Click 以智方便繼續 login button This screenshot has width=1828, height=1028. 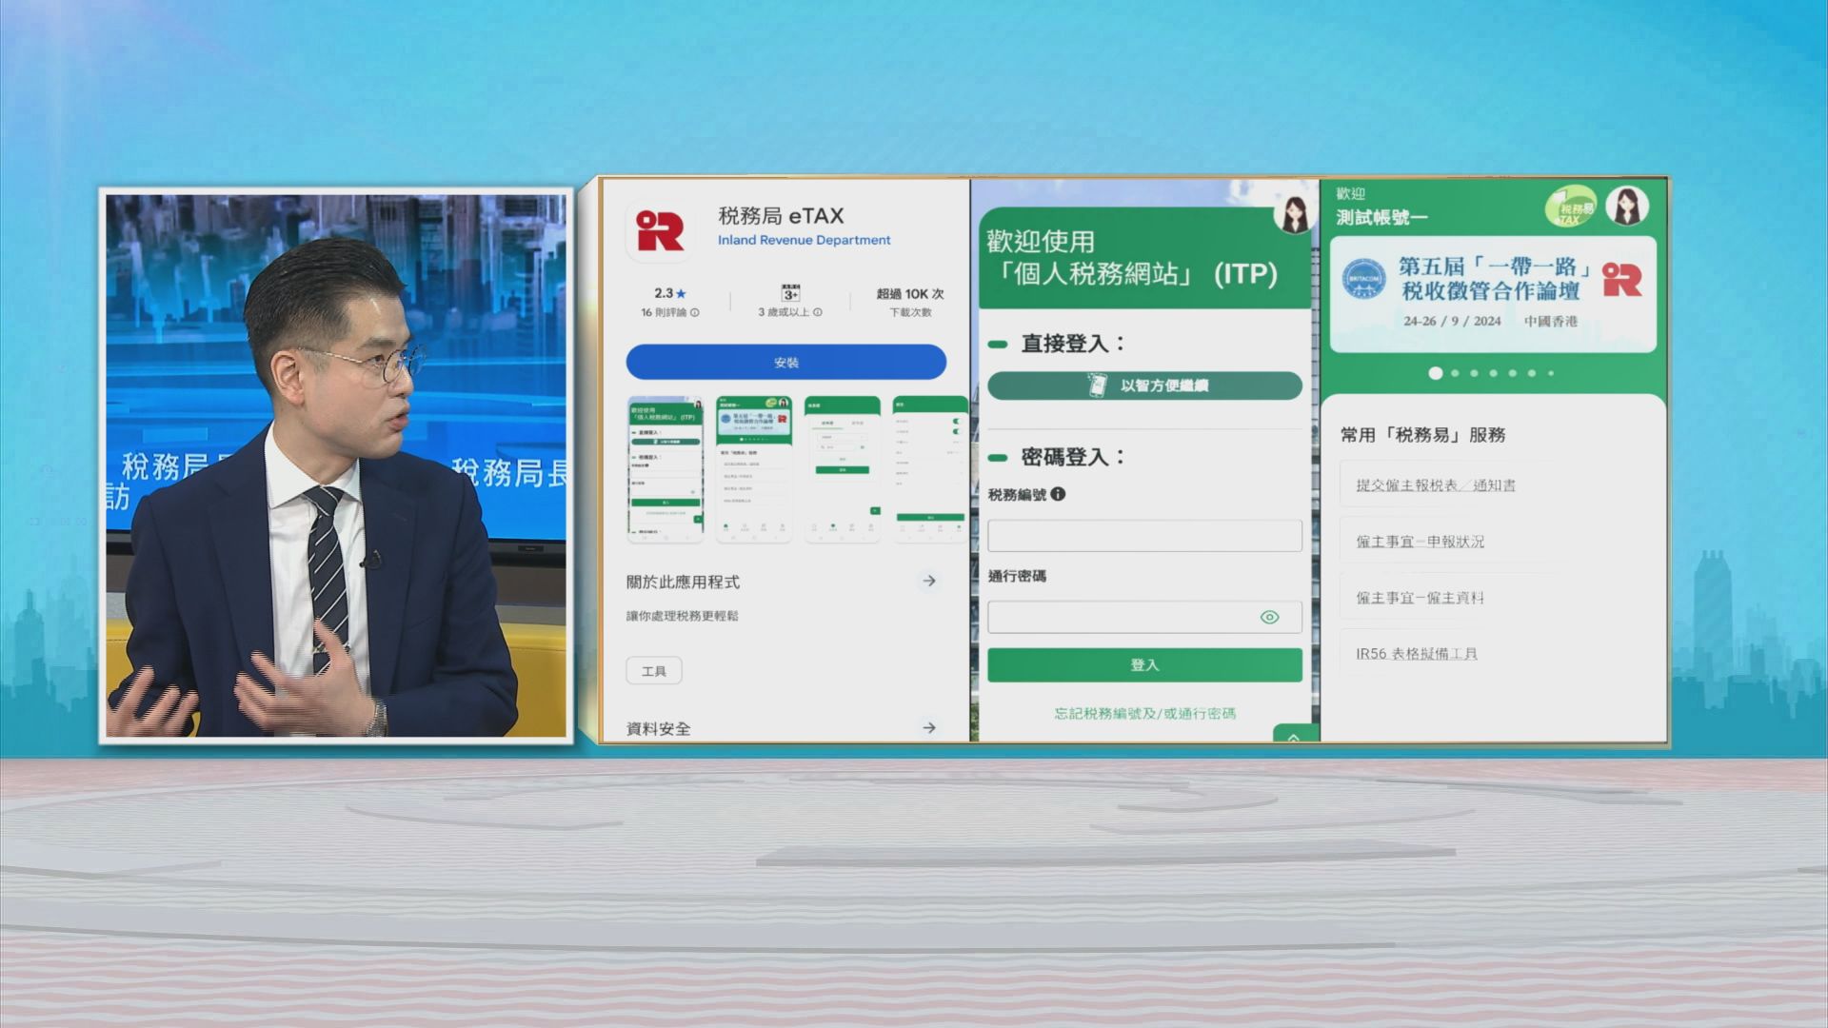(x=1144, y=385)
